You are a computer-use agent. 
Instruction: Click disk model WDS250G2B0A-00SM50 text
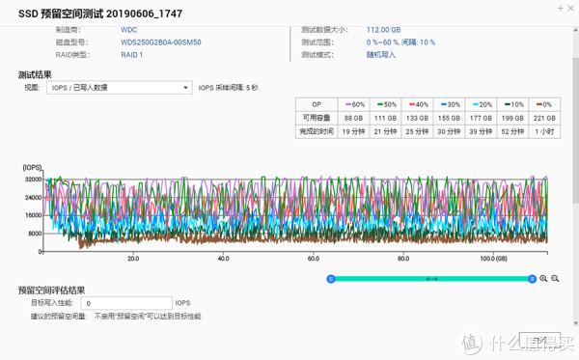[x=161, y=42]
